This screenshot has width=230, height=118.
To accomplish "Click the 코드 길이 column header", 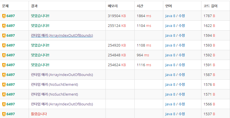I will tap(210, 6).
